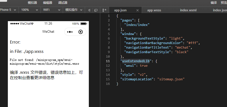Switch to the index.json tab
The image size is (227, 107).
(x=220, y=10)
